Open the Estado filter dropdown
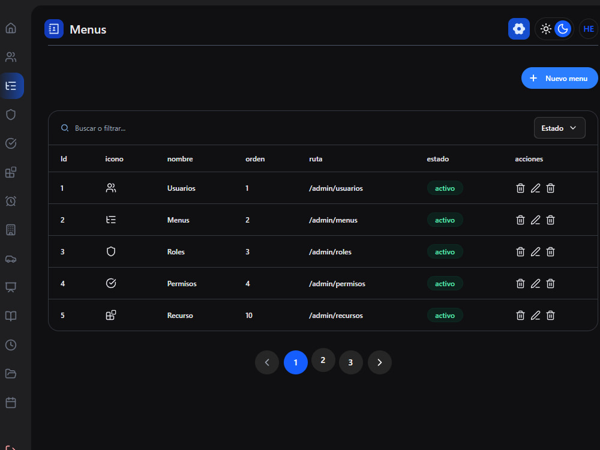This screenshot has height=450, width=600. pos(559,128)
